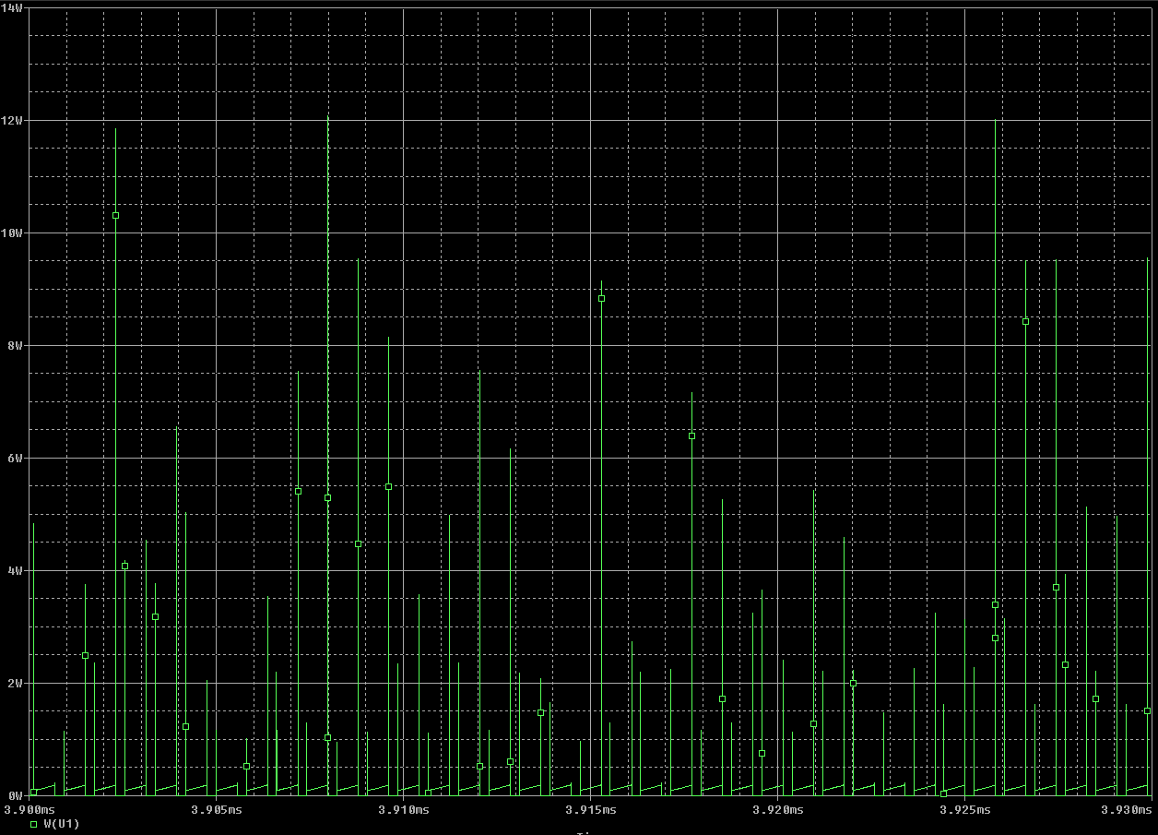This screenshot has height=835, width=1158.
Task: Click the trace data marker above 10W
Action: point(115,215)
